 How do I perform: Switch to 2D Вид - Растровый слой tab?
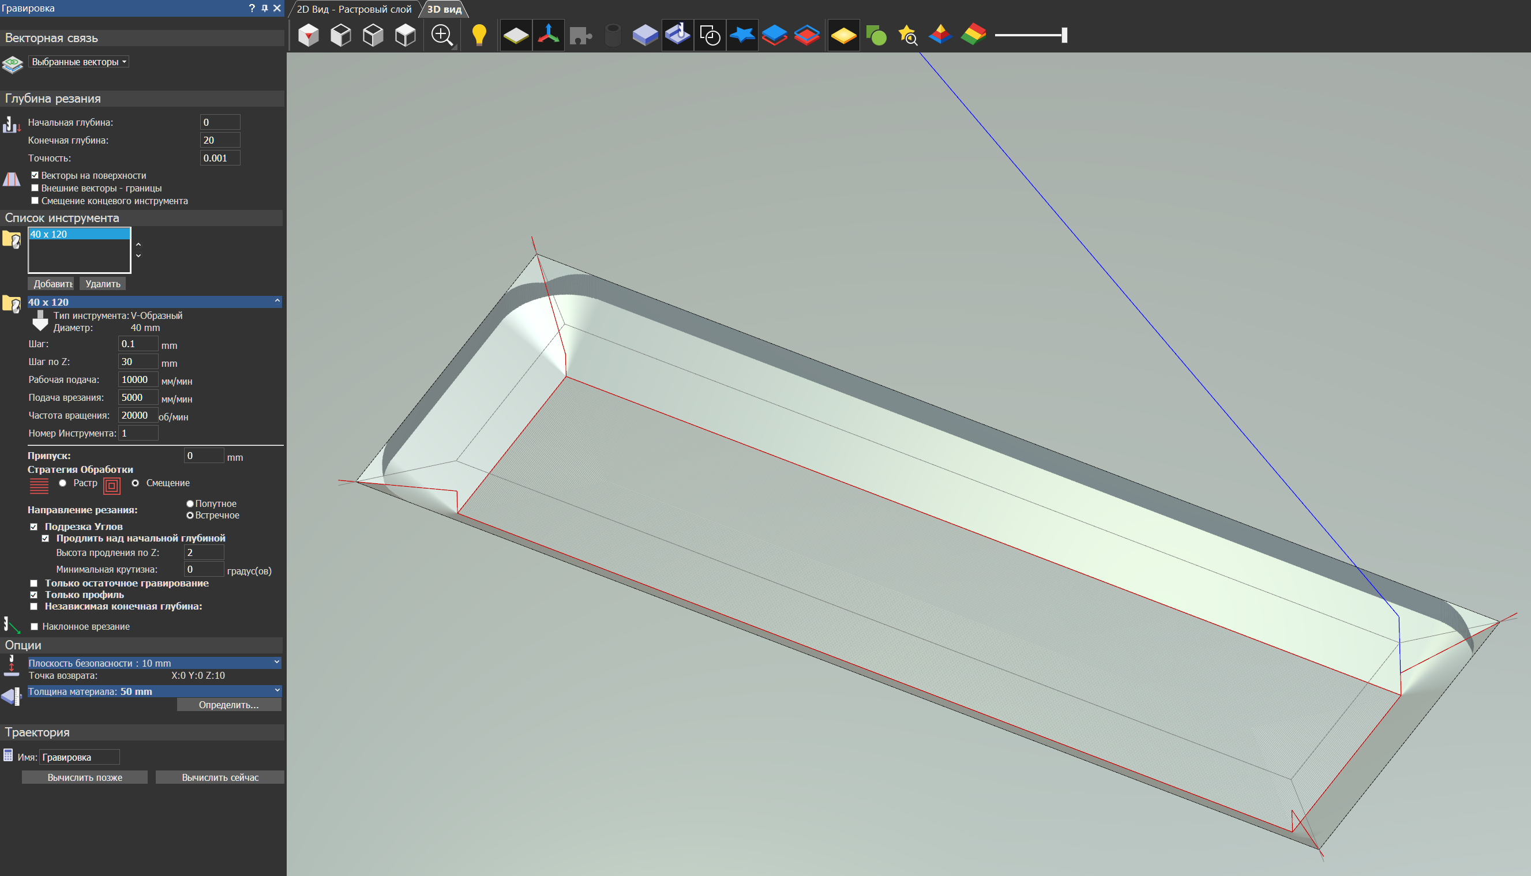[354, 9]
